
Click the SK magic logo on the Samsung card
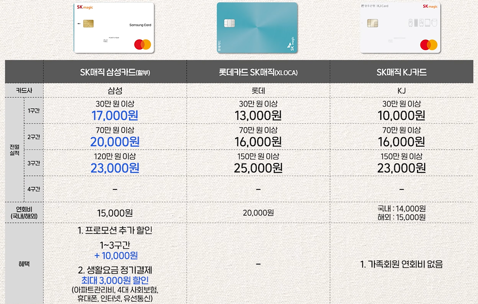point(85,7)
